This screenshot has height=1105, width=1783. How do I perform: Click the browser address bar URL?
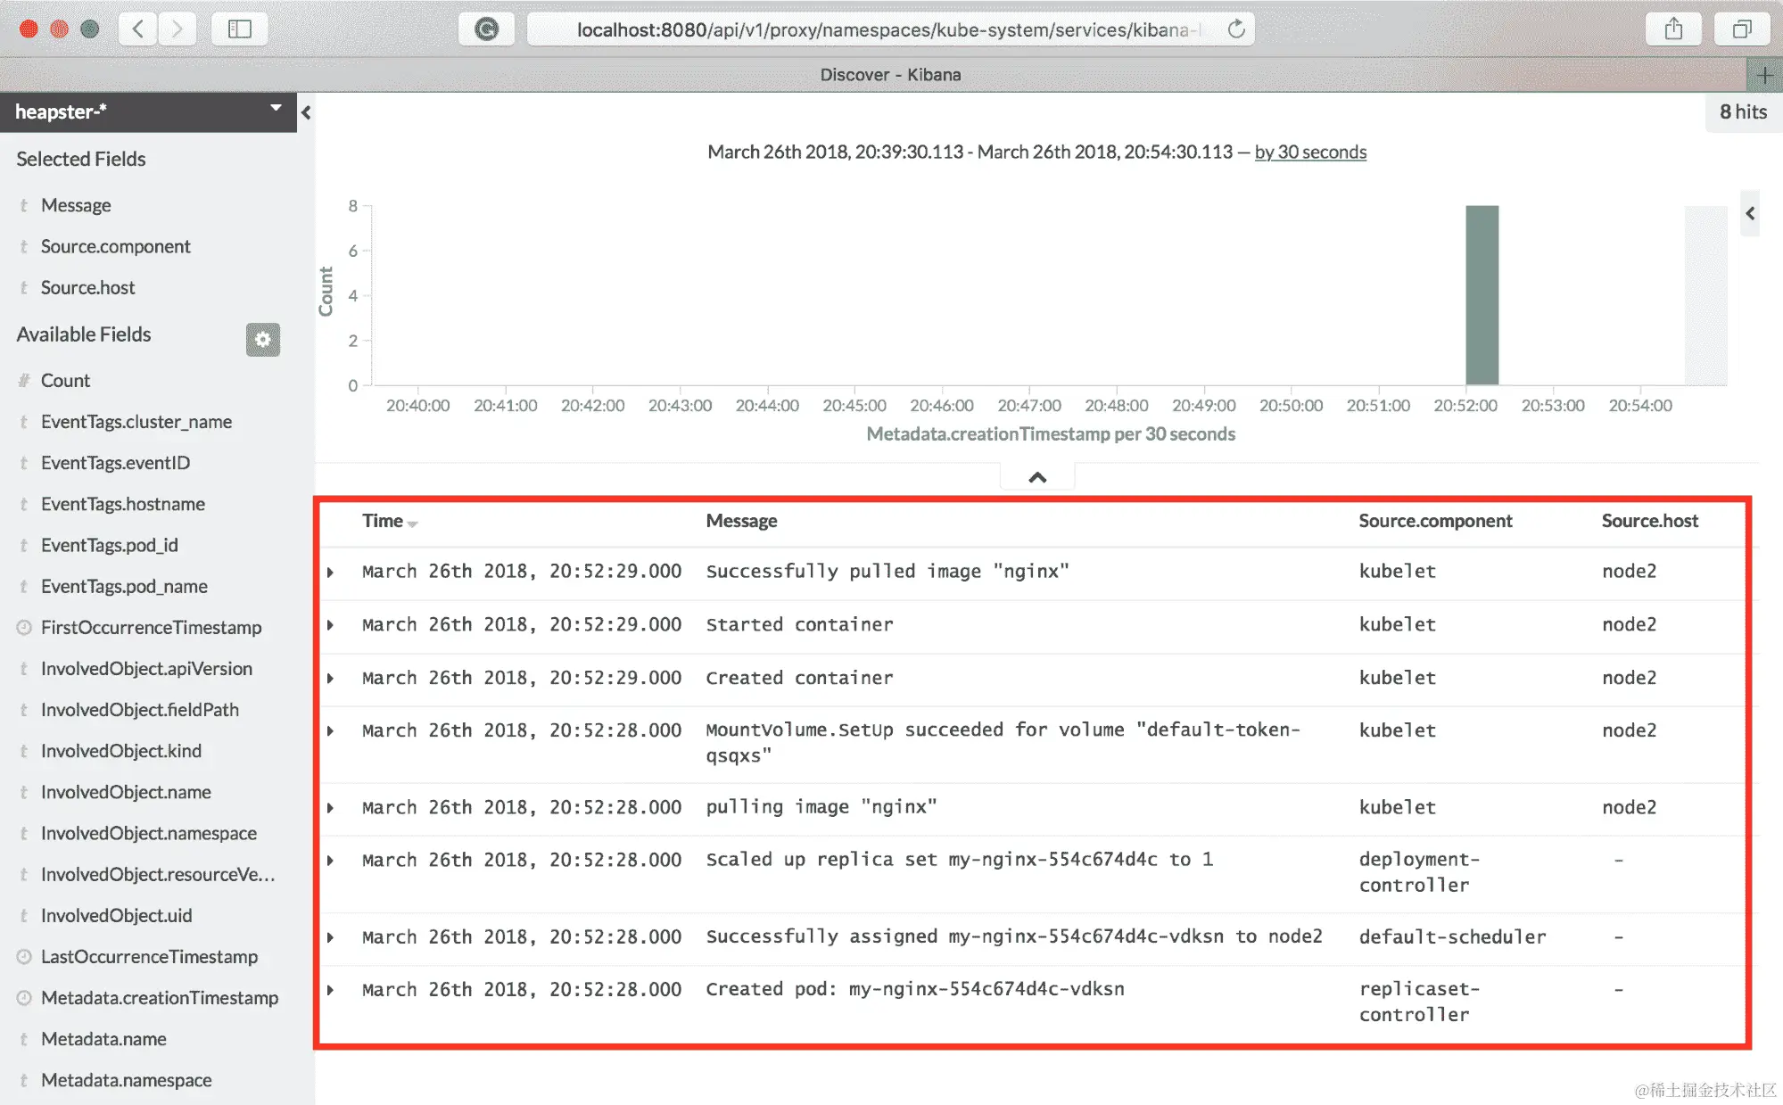tap(883, 29)
